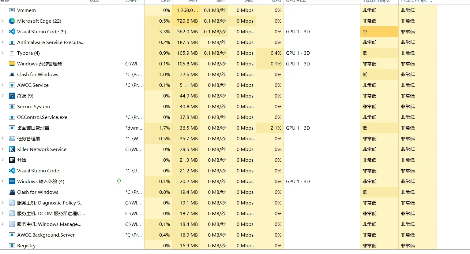Click the Windows 资源管理器 folder icon
The width and height of the screenshot is (470, 254).
coord(12,64)
